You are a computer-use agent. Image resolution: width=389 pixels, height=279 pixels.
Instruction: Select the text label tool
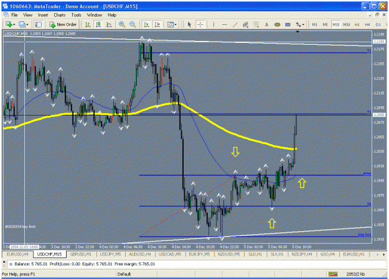[288, 24]
